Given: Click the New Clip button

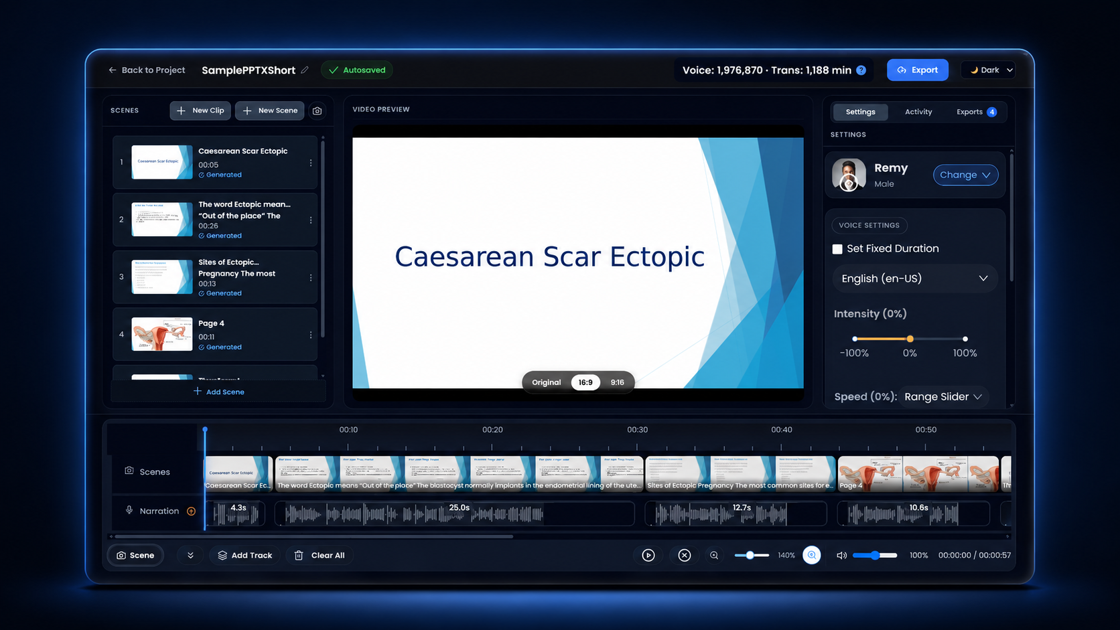Looking at the screenshot, I should tap(200, 110).
